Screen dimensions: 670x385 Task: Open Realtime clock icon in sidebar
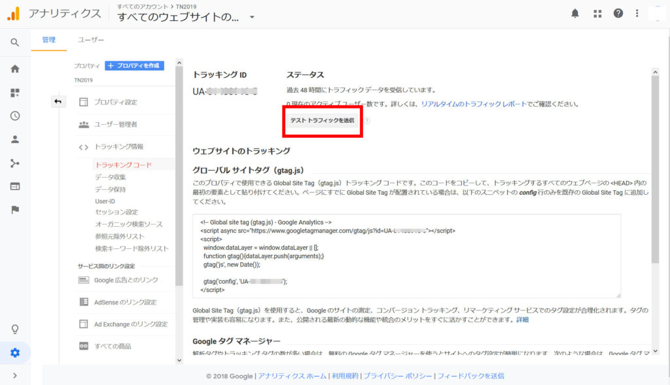click(x=15, y=116)
